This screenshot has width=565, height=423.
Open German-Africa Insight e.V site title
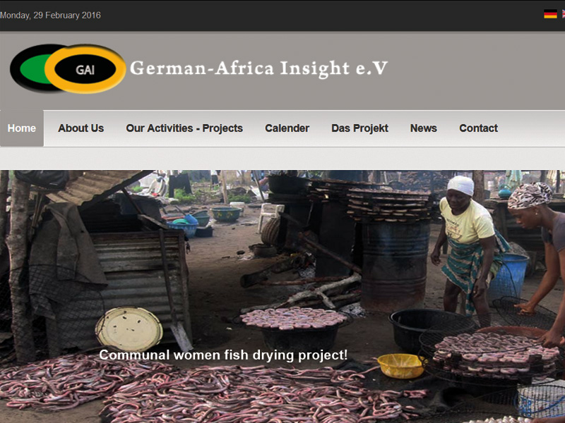pos(258,68)
